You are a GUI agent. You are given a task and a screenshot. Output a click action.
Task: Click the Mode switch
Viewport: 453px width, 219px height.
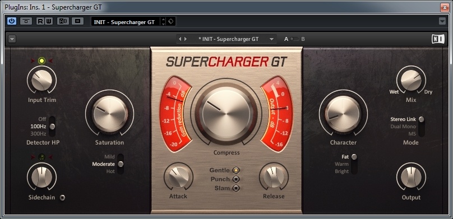[x=422, y=127]
